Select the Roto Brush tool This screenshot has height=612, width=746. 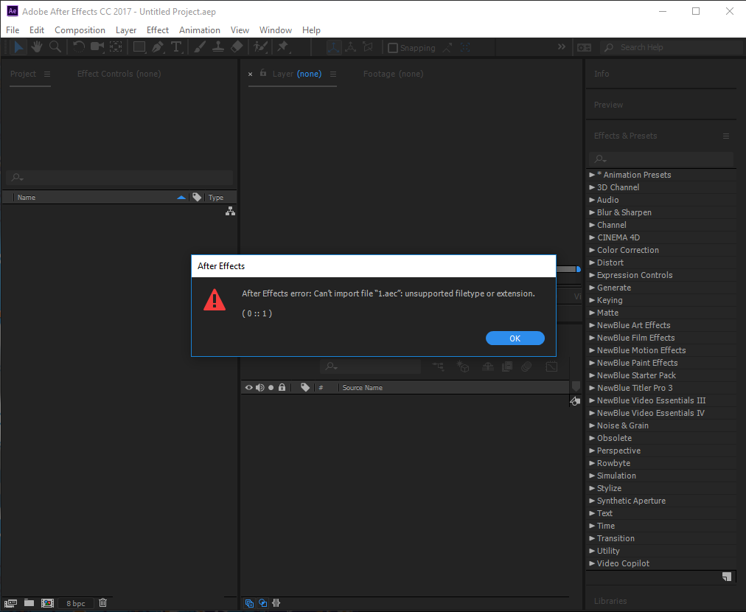pyautogui.click(x=260, y=47)
